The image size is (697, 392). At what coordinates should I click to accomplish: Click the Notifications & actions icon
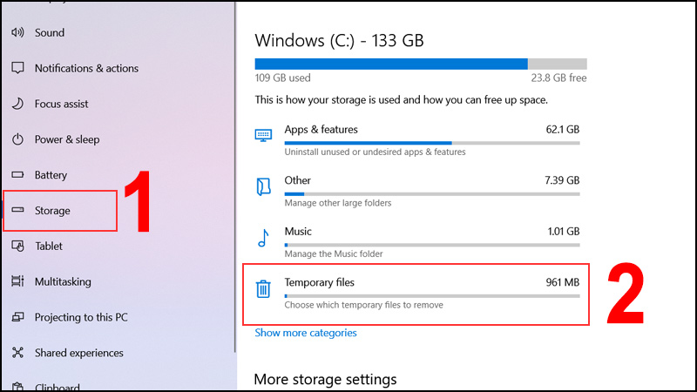(17, 69)
